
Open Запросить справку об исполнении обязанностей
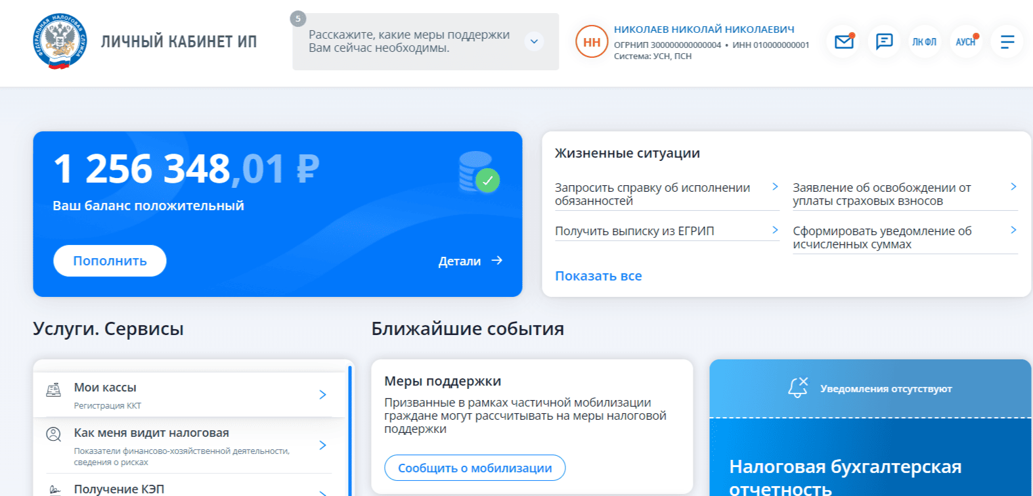pos(667,194)
